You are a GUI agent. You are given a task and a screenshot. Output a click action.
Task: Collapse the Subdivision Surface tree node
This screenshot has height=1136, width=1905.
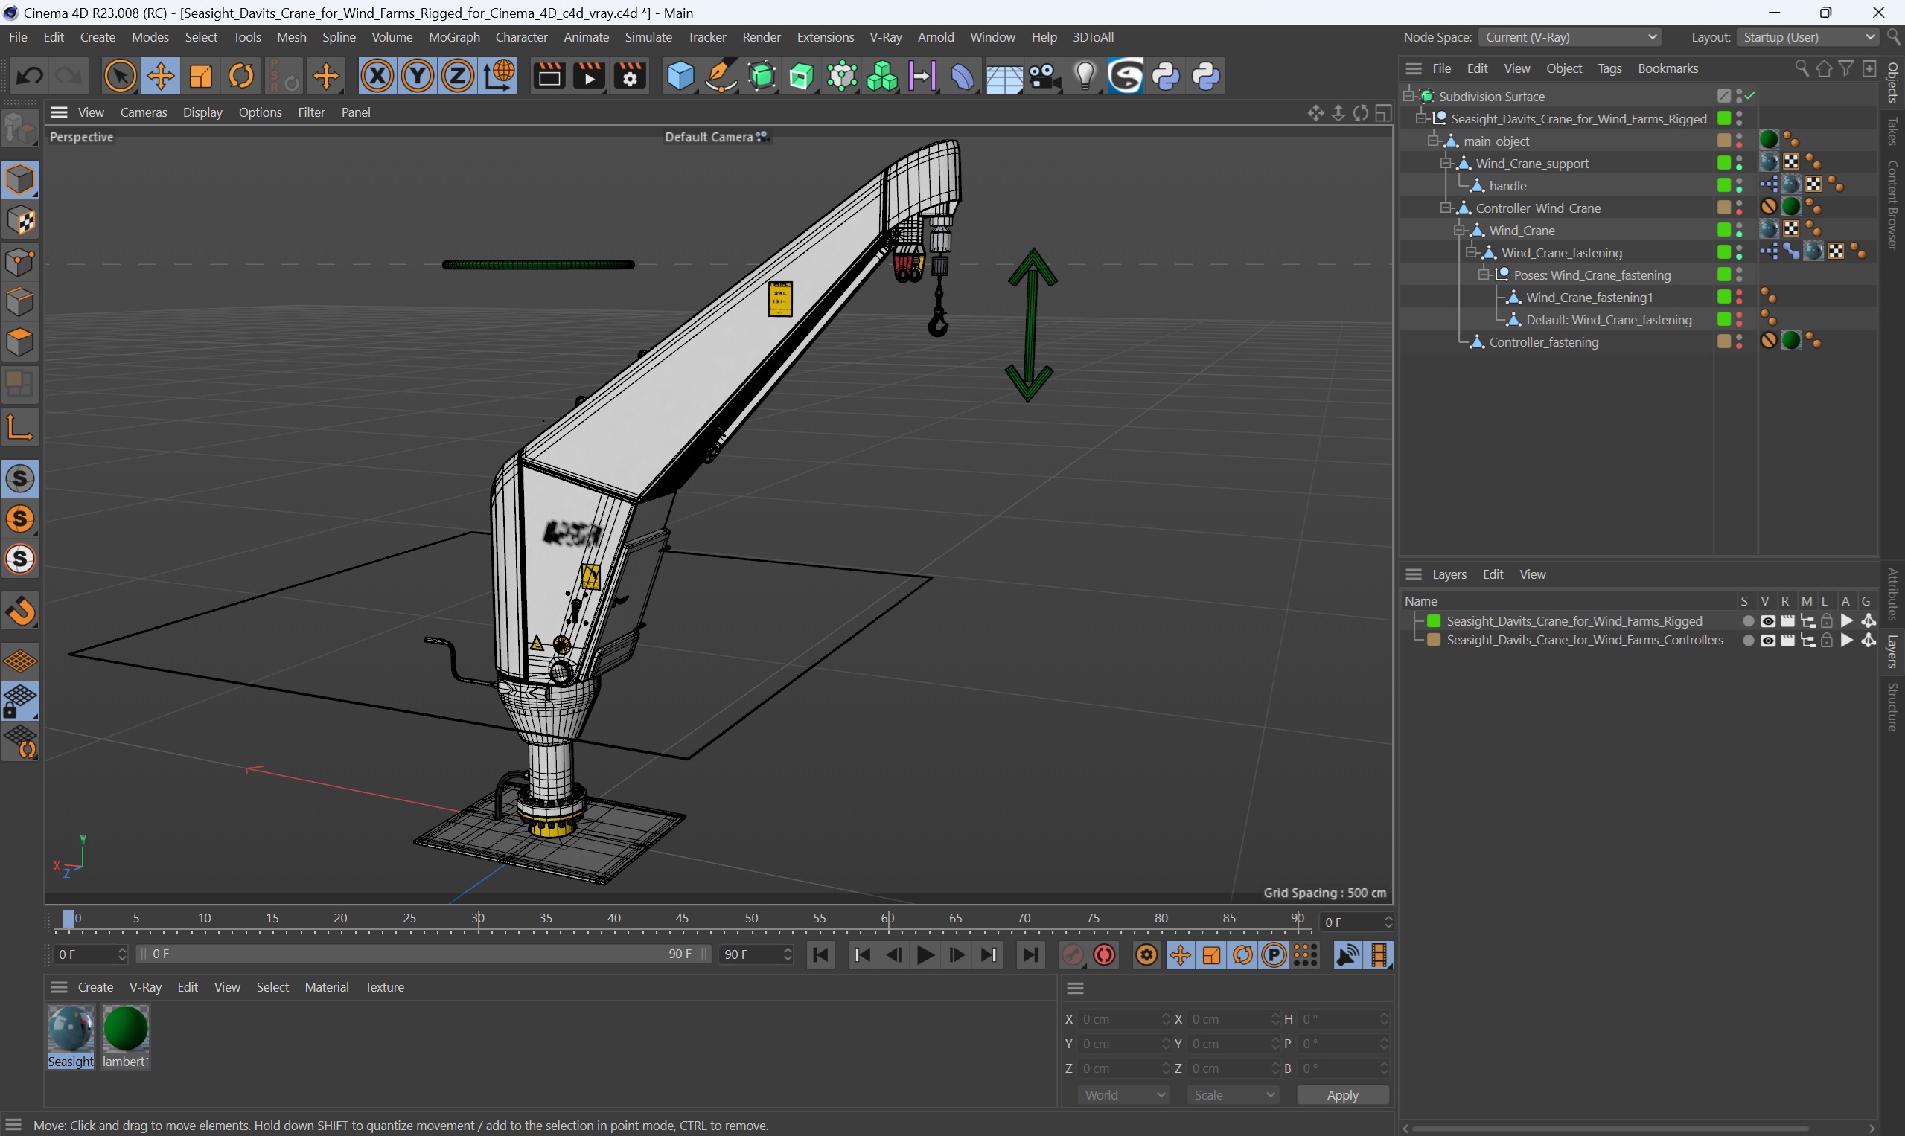click(1408, 96)
